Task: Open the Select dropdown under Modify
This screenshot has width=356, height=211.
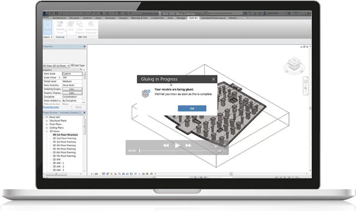Action: (x=48, y=37)
